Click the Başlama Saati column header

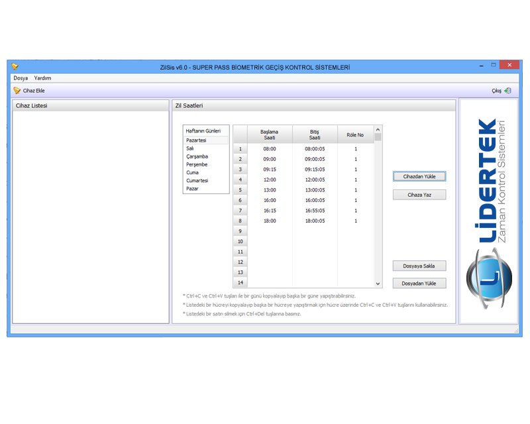tap(269, 134)
